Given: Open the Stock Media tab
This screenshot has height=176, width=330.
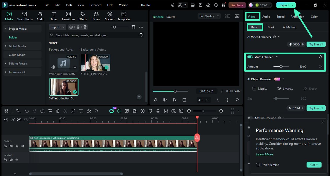Looking at the screenshot, I should coord(25,16).
